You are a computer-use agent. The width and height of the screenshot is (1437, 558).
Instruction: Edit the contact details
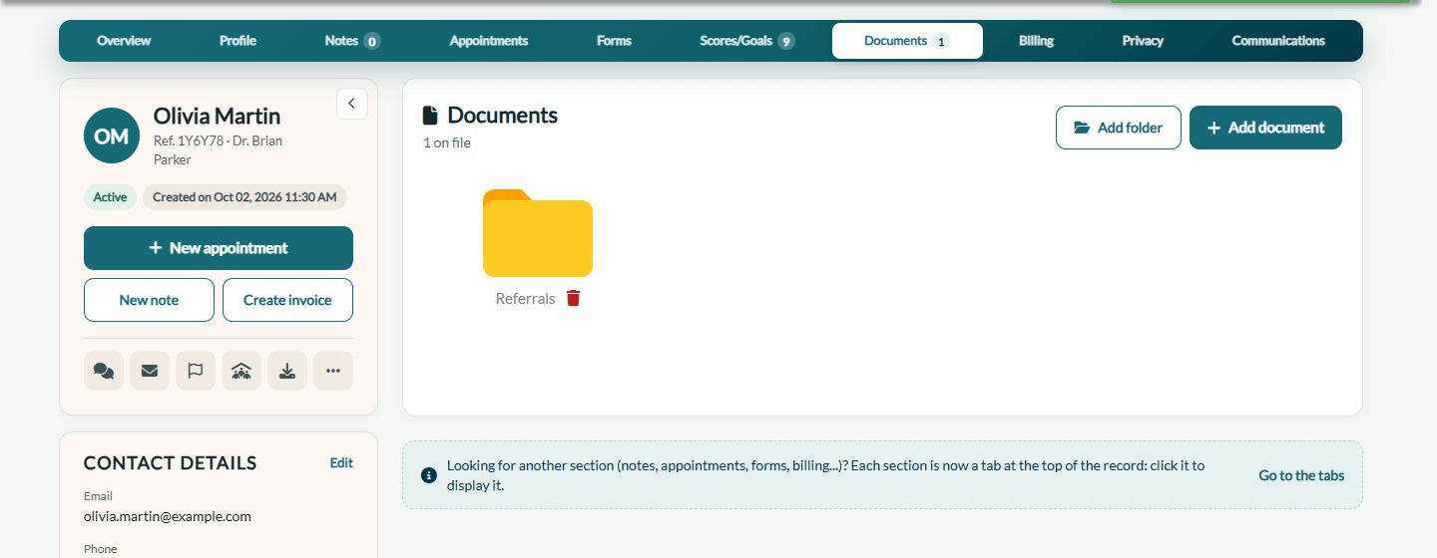coord(341,462)
